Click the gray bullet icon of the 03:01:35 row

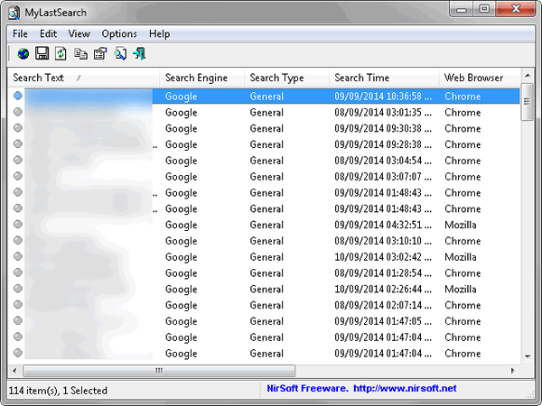click(18, 112)
